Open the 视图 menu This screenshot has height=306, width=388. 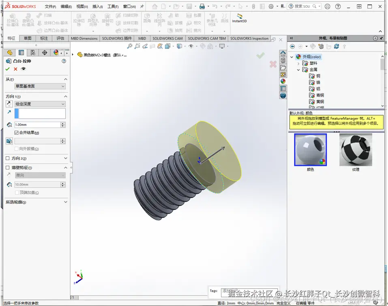point(82,6)
